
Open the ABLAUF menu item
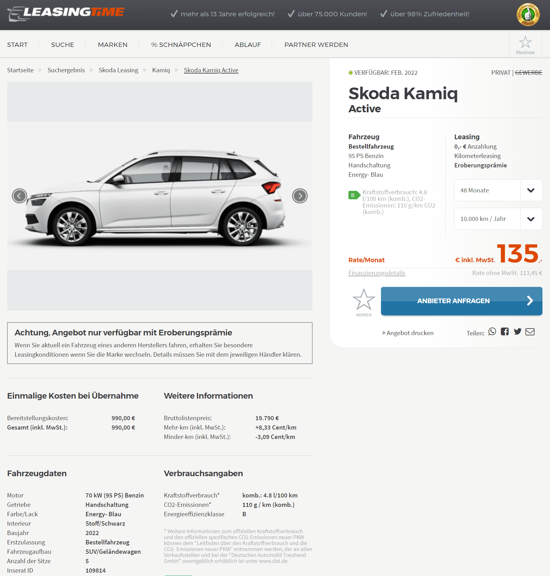click(248, 45)
